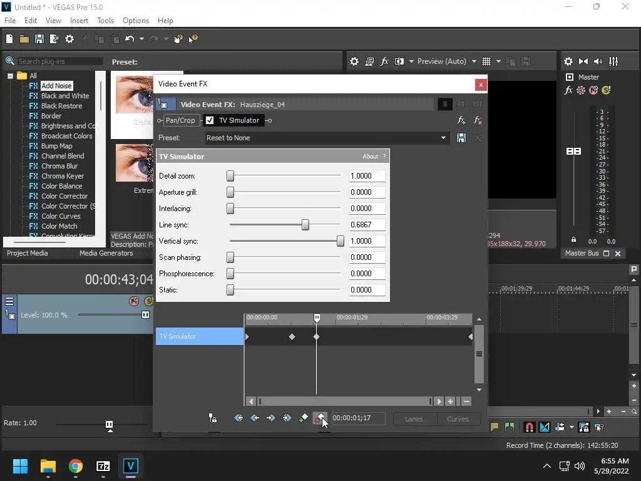
Task: Click the keyframe cursor time field 00:00:01;17
Action: click(357, 418)
